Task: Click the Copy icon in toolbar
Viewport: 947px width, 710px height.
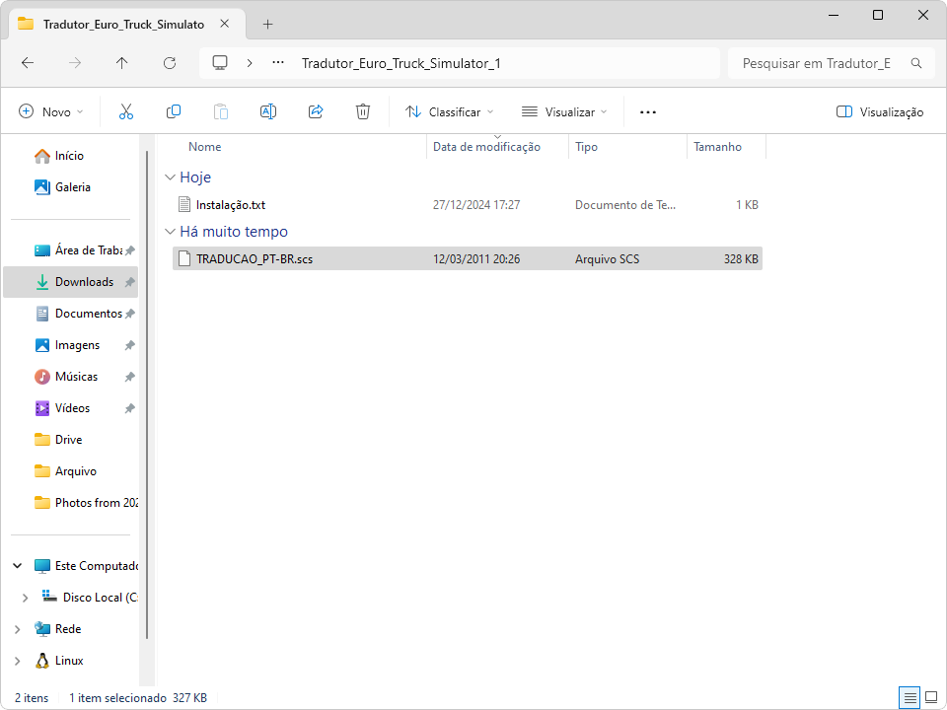Action: click(x=174, y=111)
